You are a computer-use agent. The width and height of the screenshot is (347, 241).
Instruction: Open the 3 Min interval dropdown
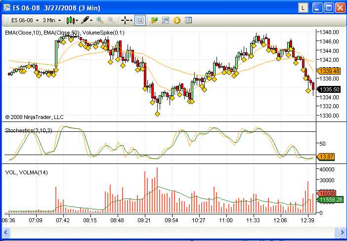point(51,21)
